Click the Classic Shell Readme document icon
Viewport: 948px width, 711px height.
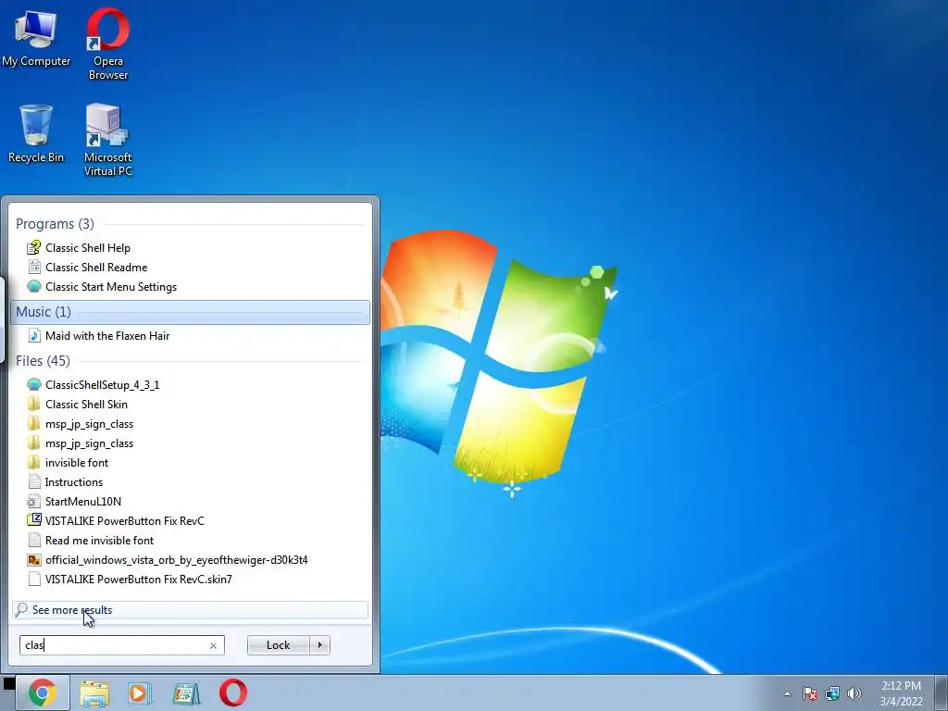(x=34, y=267)
